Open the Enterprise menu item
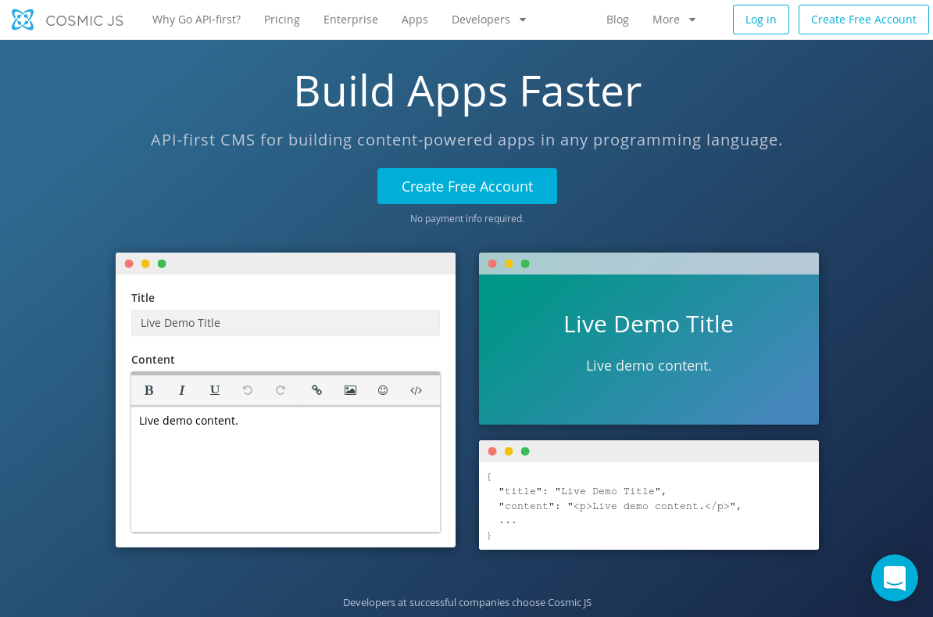This screenshot has height=617, width=933. (350, 20)
